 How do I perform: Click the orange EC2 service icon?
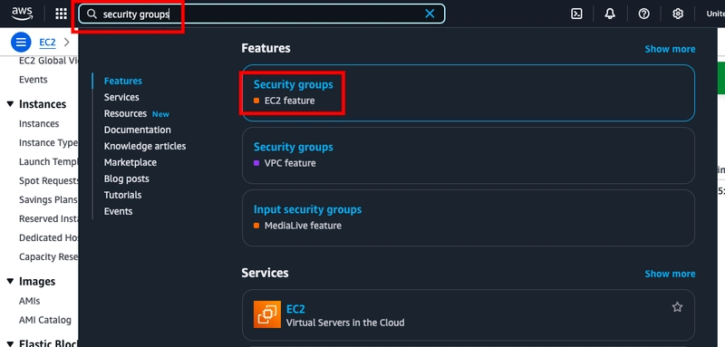click(266, 314)
